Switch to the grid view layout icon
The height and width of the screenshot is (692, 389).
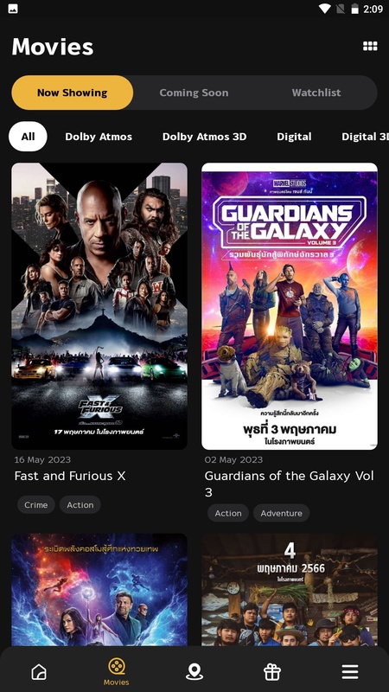pos(370,47)
